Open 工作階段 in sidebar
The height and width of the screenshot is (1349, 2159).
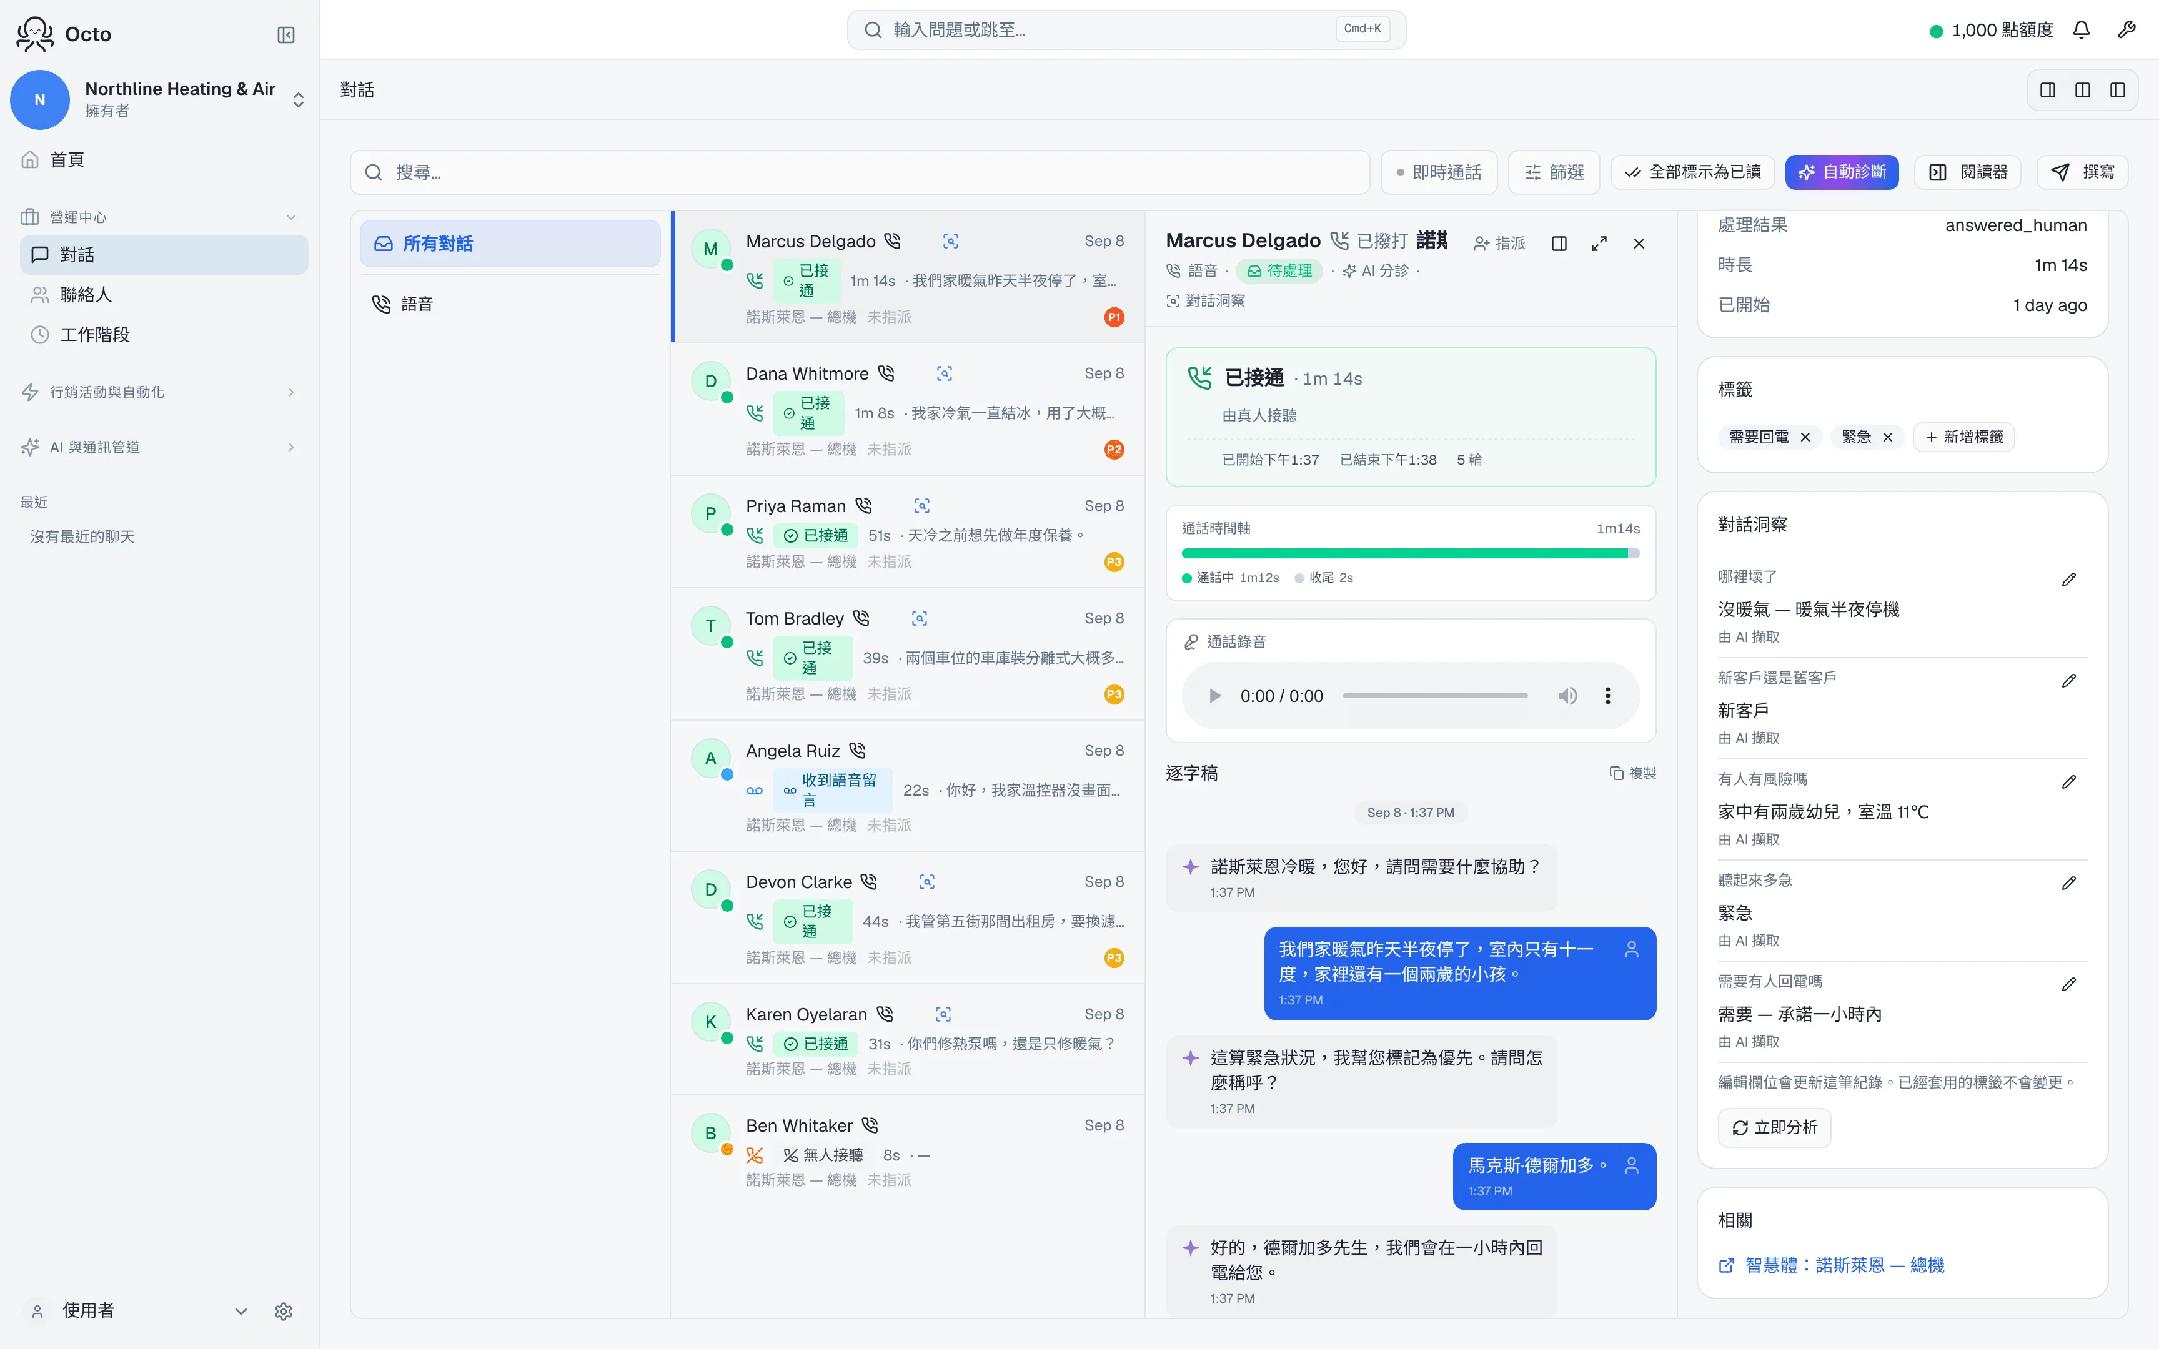[164, 335]
